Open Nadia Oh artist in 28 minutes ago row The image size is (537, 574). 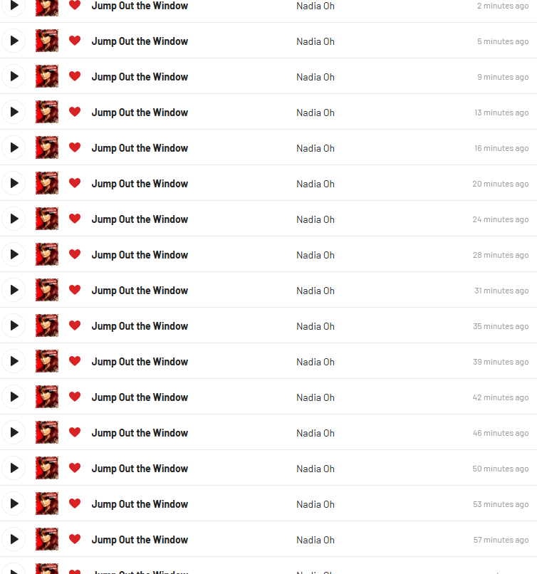click(316, 255)
